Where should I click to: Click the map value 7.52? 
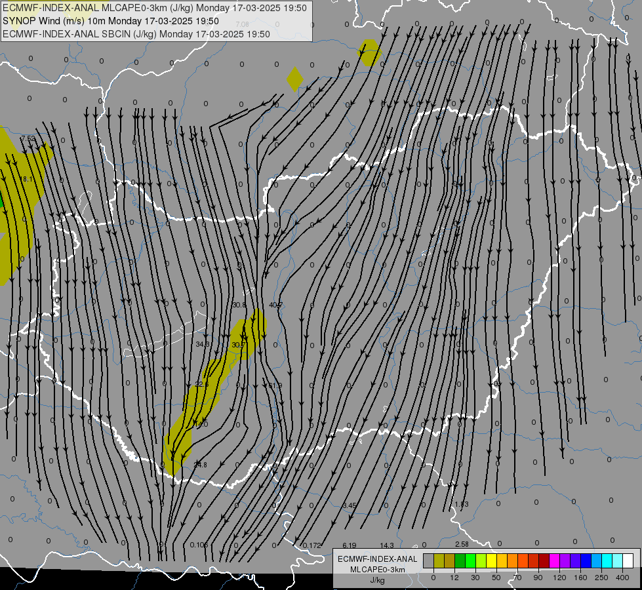coord(28,138)
